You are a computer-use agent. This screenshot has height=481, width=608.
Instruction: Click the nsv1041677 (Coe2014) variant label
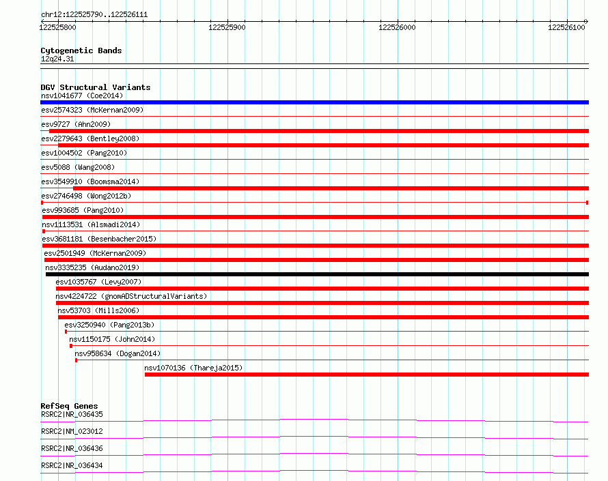(x=82, y=96)
